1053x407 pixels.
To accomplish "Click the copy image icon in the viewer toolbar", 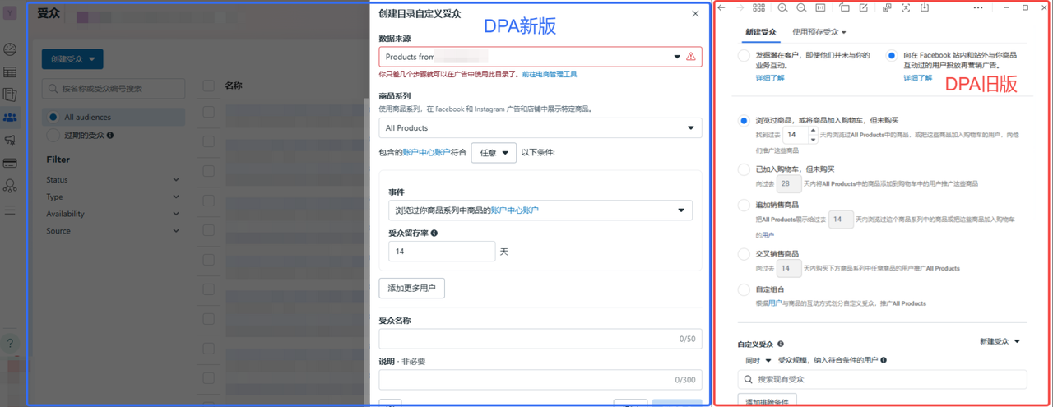I will click(887, 7).
